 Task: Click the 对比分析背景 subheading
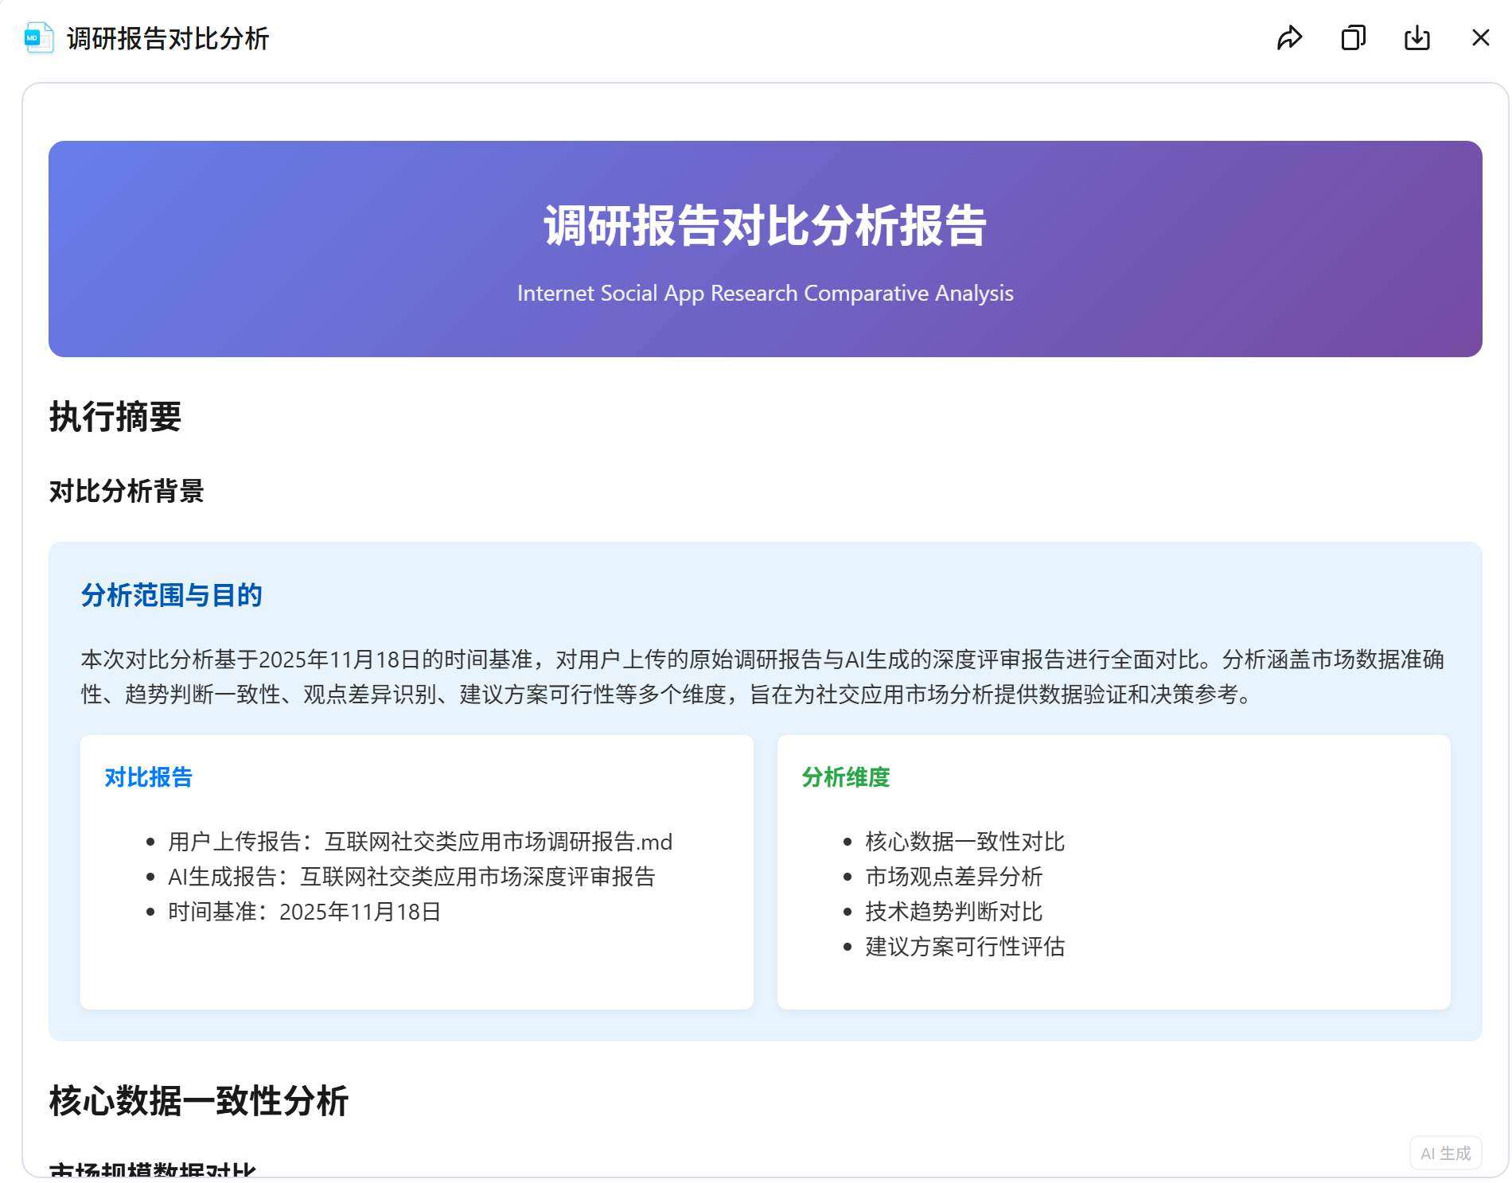point(127,492)
